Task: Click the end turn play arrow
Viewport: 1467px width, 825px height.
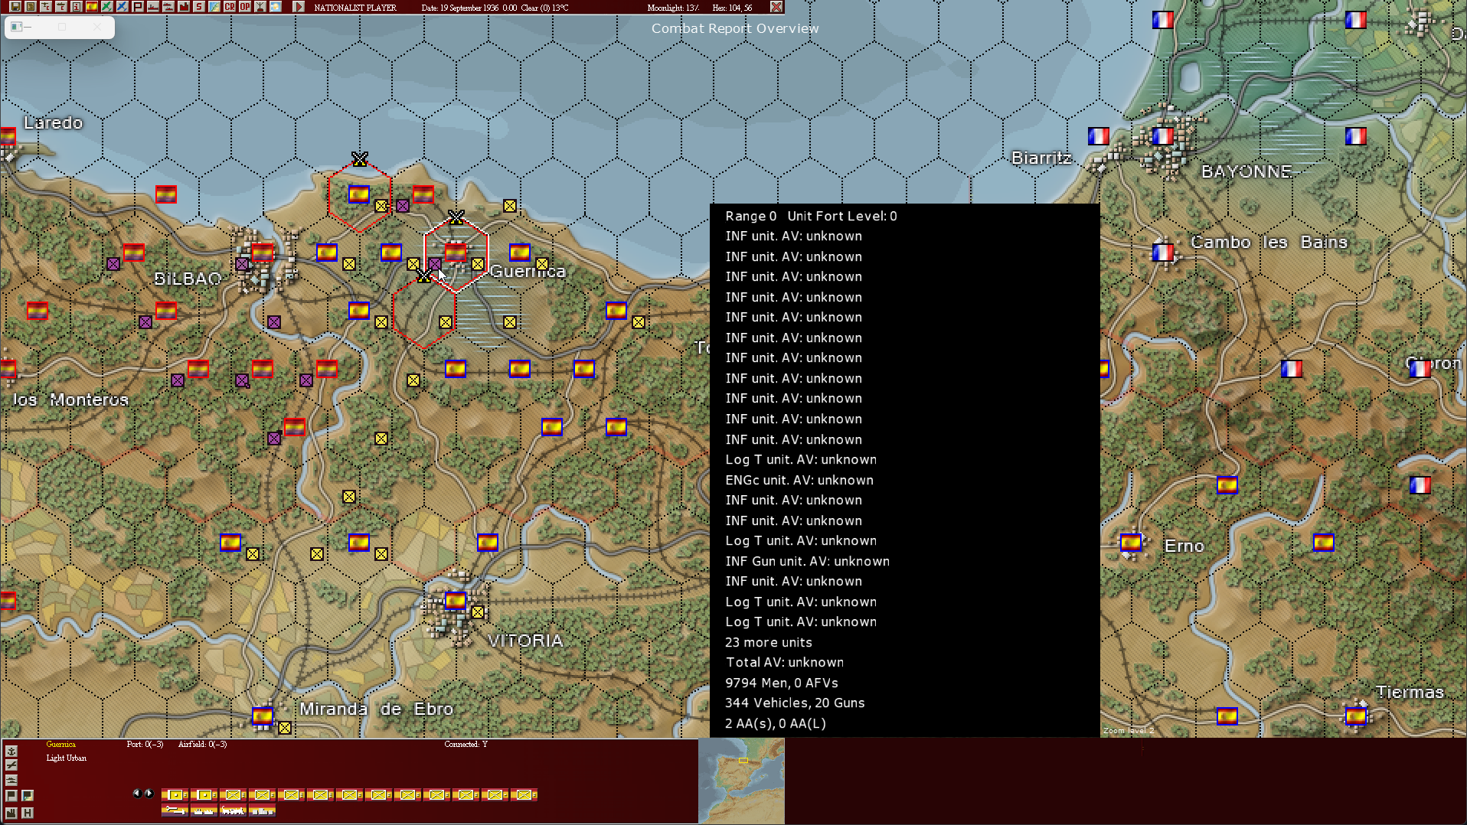Action: tap(299, 7)
